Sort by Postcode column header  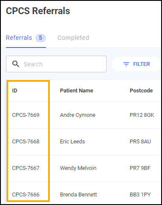tap(141, 91)
